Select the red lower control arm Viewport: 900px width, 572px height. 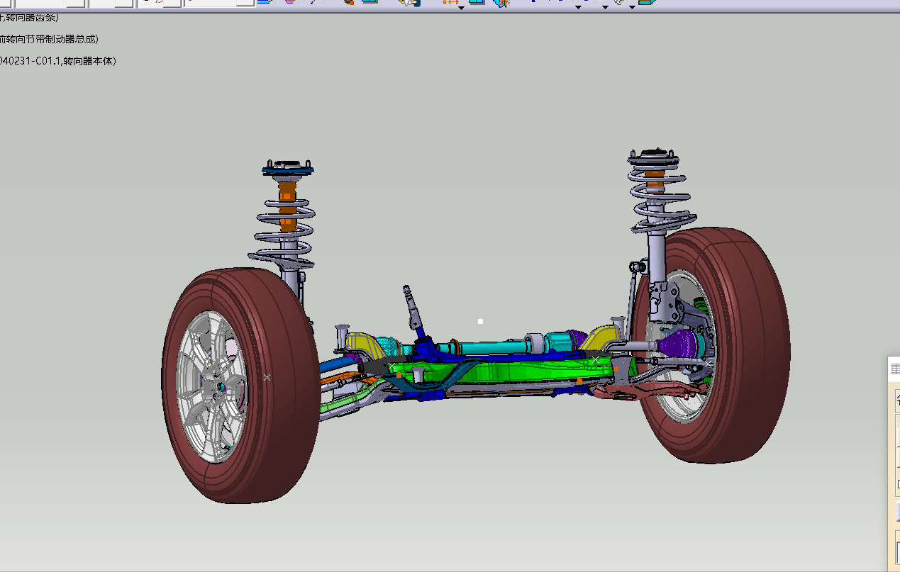point(638,390)
